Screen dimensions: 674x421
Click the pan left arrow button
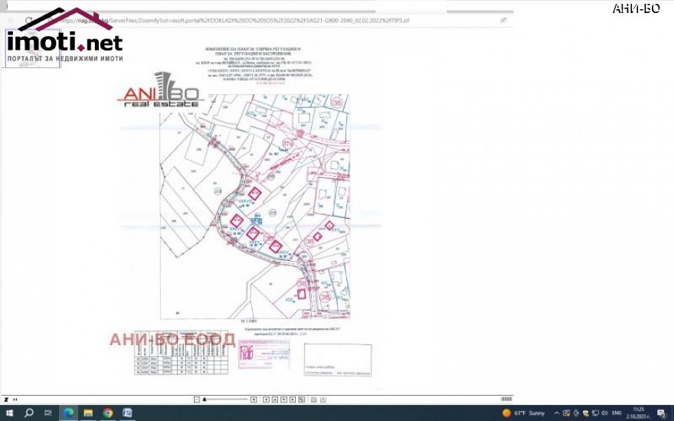pyautogui.click(x=266, y=400)
